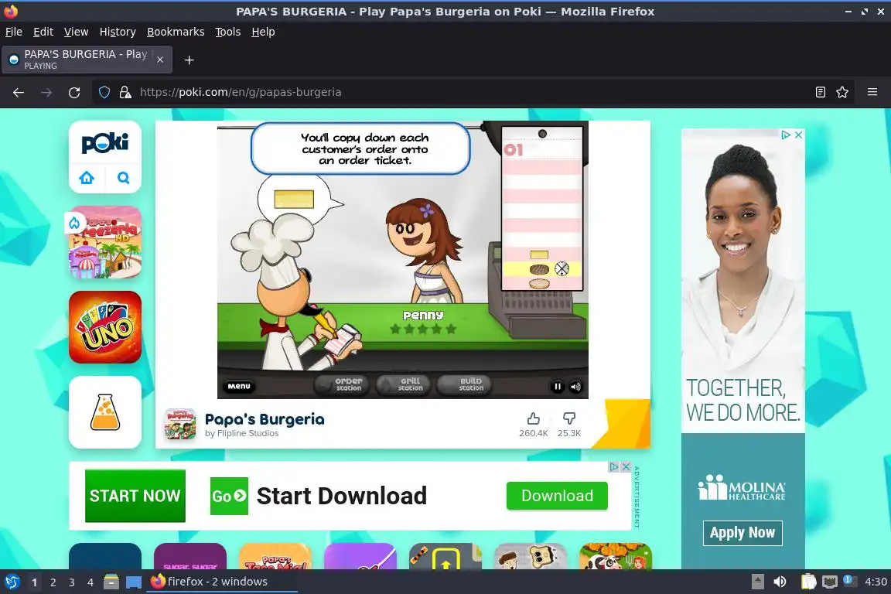This screenshot has width=891, height=594.
Task: Bookmark this page with star icon
Action: (842, 92)
